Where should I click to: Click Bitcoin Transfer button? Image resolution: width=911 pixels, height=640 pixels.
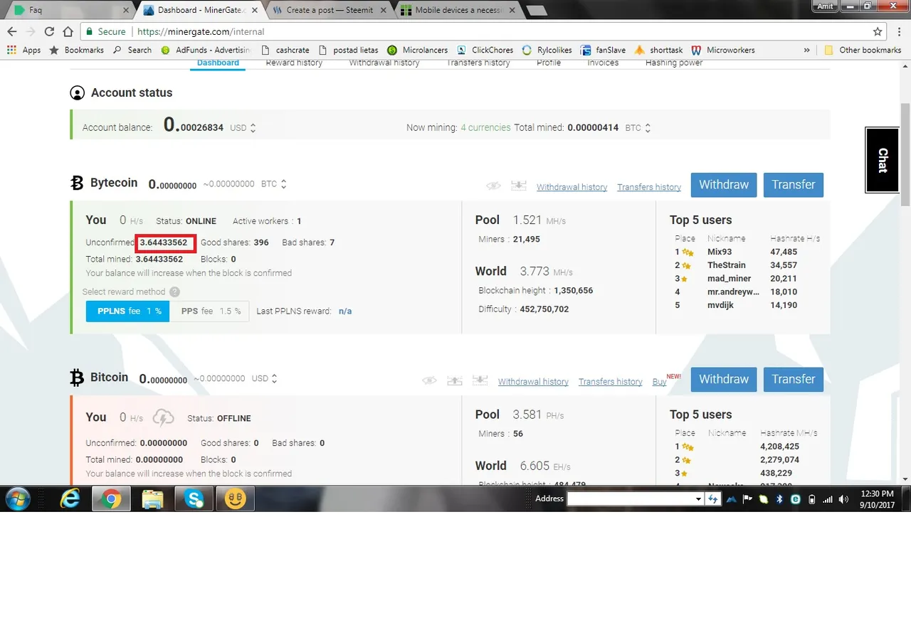pos(794,379)
